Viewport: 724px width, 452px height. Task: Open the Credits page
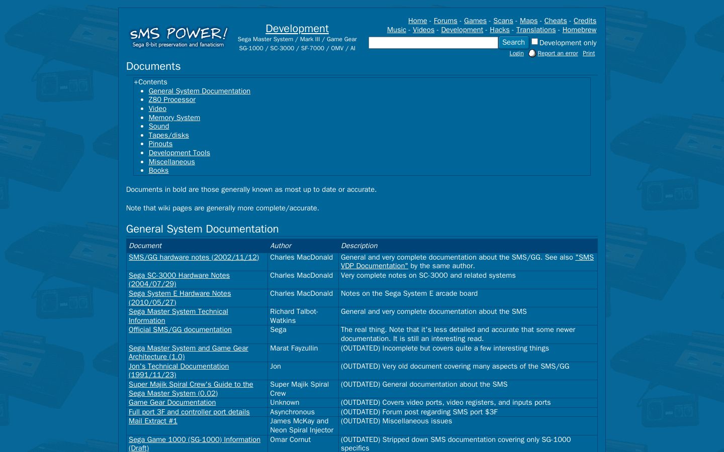tap(585, 21)
